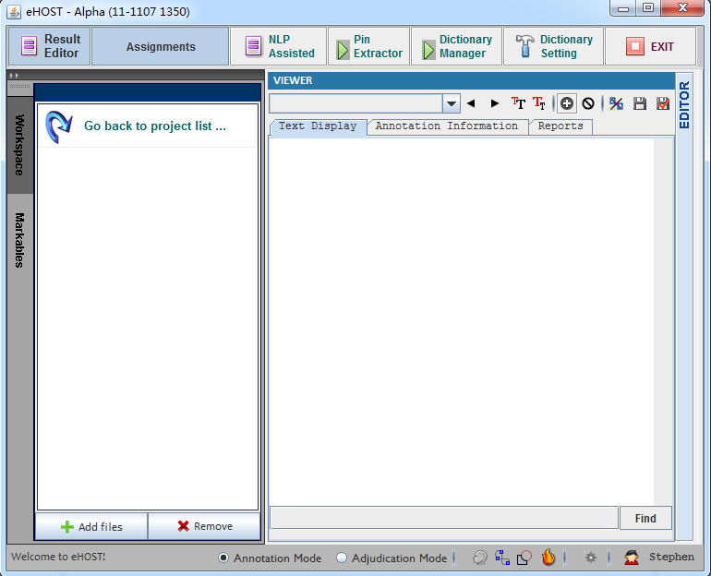Click the flame icon in status bar
711x576 pixels.
[x=548, y=558]
